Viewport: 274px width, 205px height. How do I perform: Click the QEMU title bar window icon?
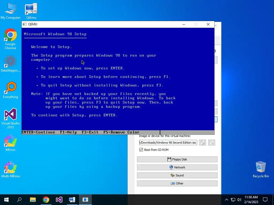pyautogui.click(x=25, y=24)
